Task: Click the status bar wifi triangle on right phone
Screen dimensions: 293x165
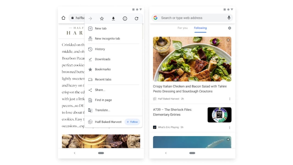Action: pyautogui.click(x=232, y=9)
